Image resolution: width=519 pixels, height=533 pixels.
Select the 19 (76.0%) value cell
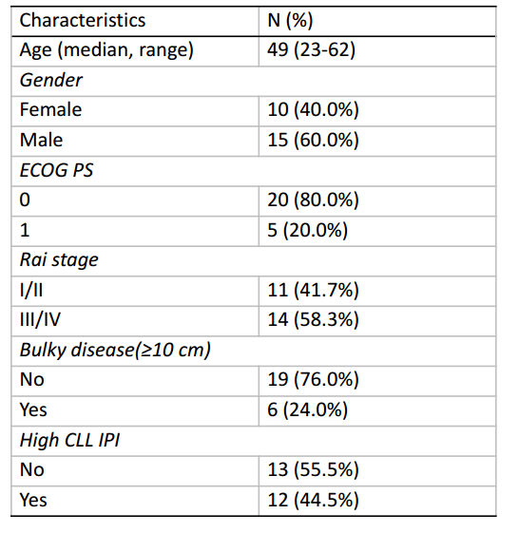[x=313, y=380]
